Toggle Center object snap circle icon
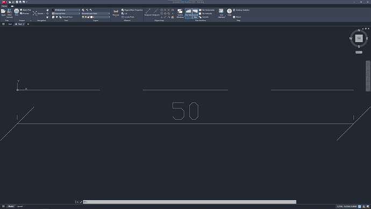This screenshot has height=209, width=371. click(x=162, y=10)
